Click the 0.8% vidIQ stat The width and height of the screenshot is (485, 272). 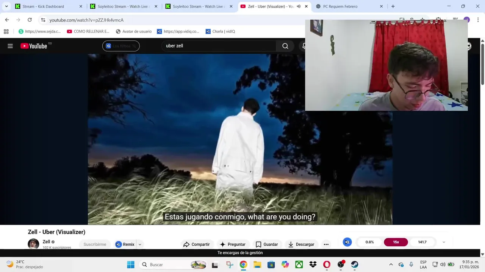(x=370, y=242)
